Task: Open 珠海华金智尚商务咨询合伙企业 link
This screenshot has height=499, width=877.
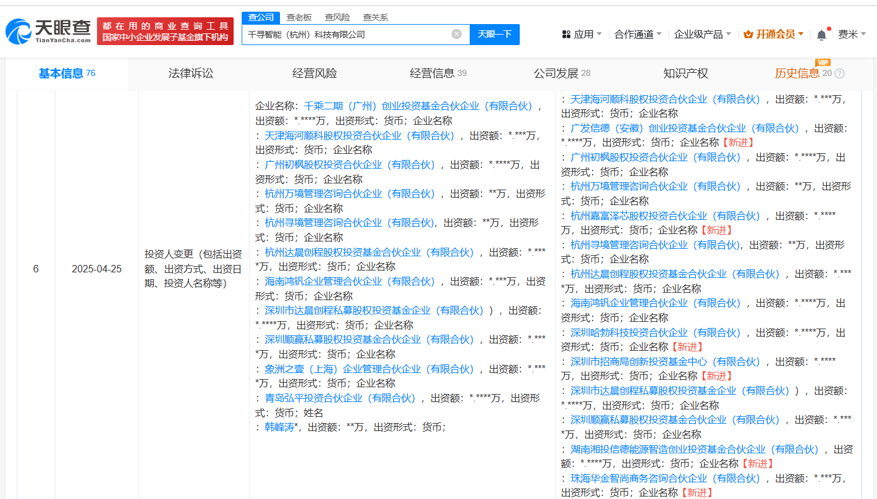Action: point(665,479)
